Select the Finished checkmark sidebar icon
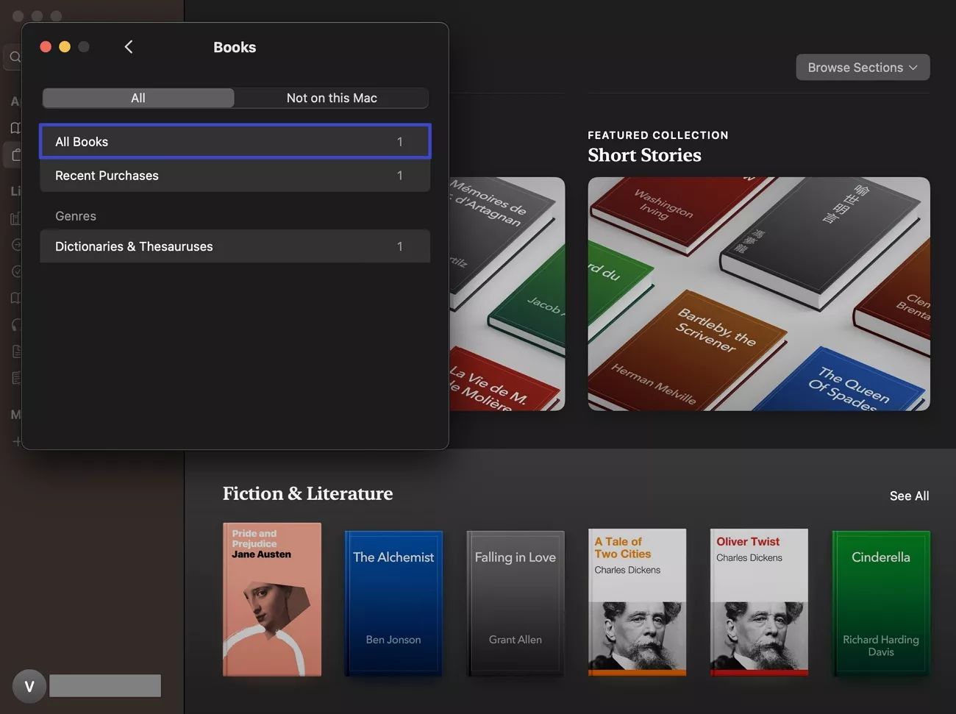This screenshot has height=714, width=956. click(16, 271)
